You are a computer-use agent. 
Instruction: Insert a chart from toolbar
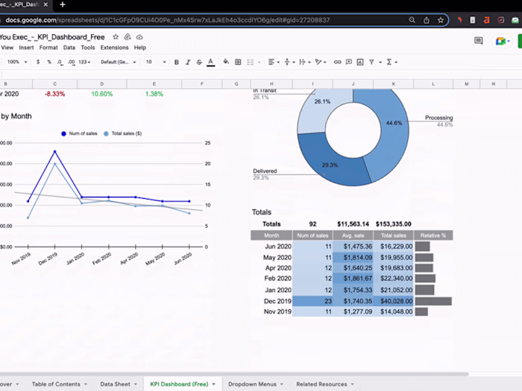[360, 62]
